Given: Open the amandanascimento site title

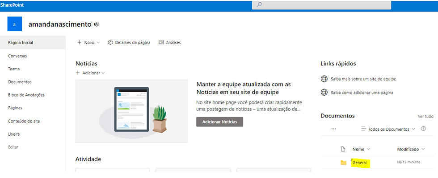Looking at the screenshot, I should tap(60, 24).
